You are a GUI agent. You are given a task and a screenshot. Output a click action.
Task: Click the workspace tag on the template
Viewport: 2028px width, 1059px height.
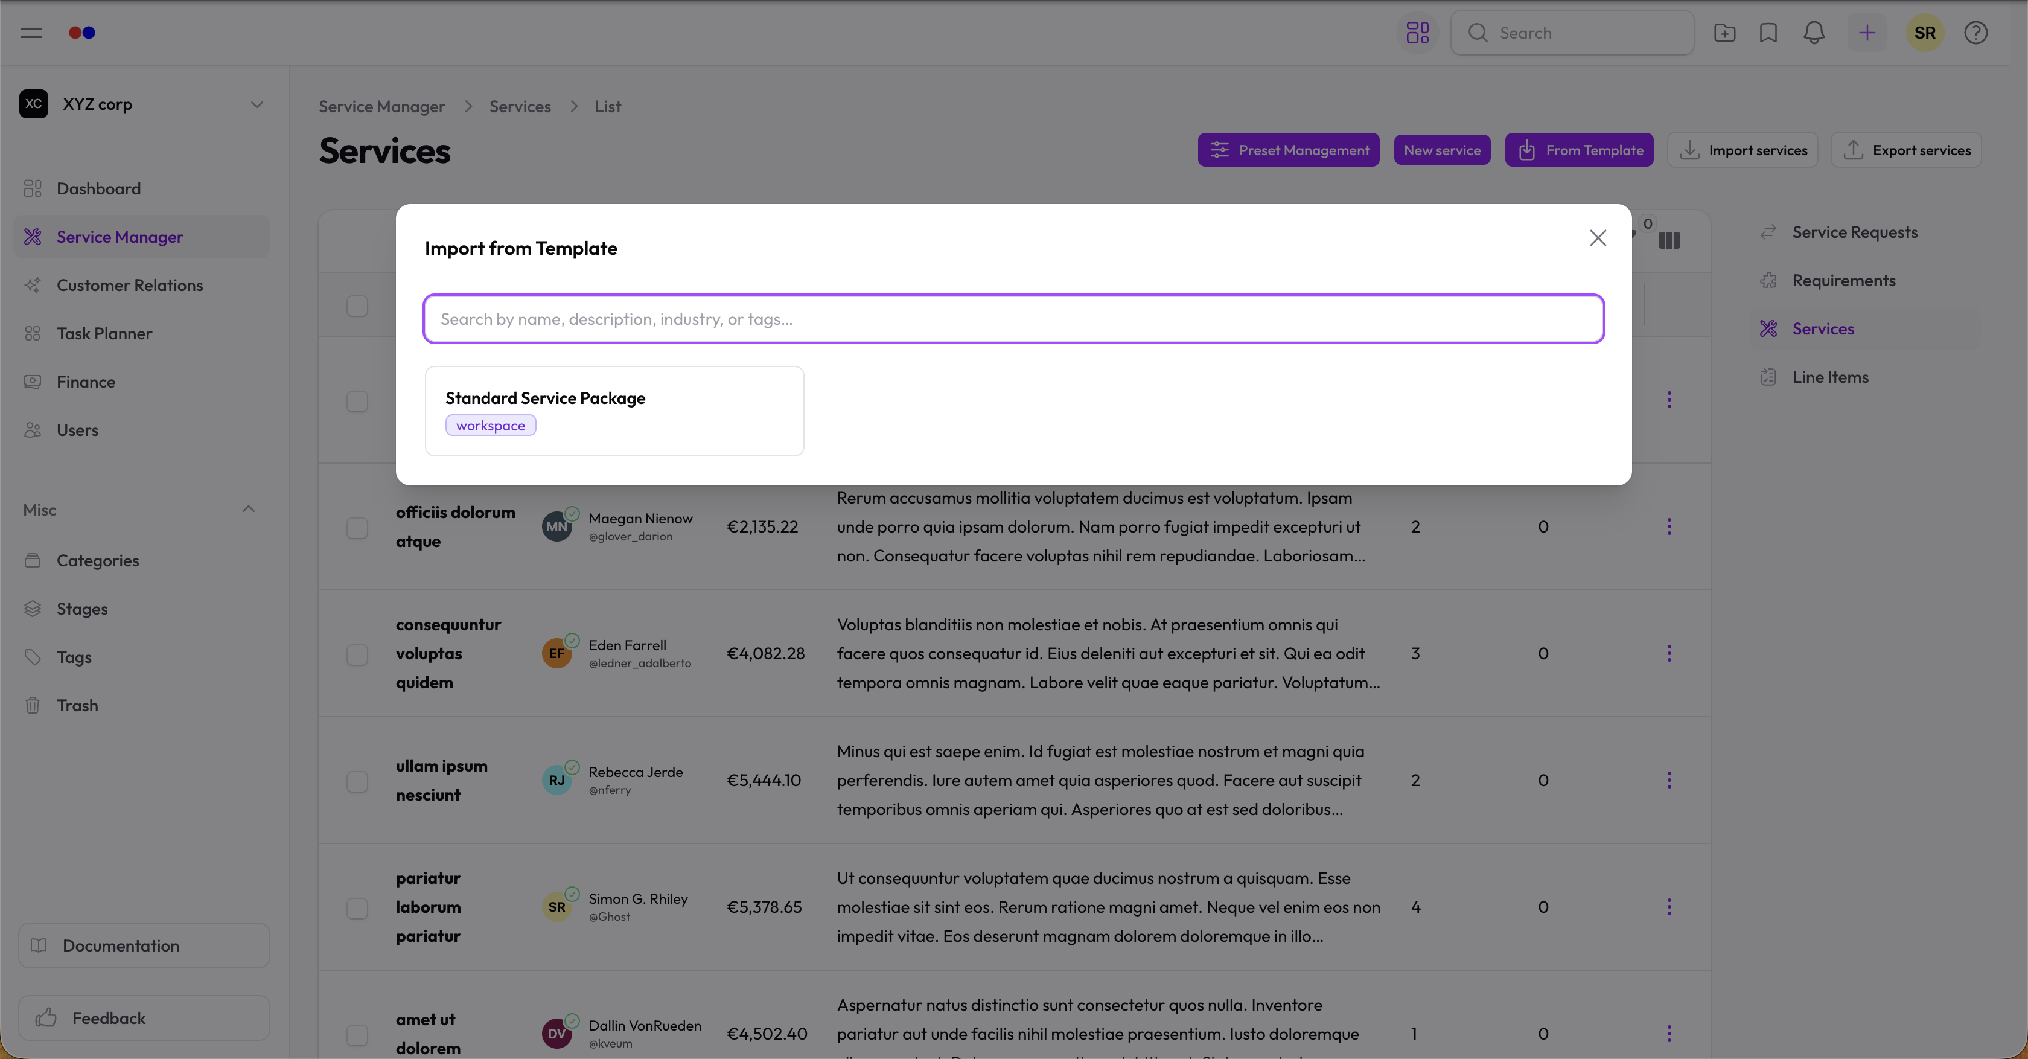(491, 425)
